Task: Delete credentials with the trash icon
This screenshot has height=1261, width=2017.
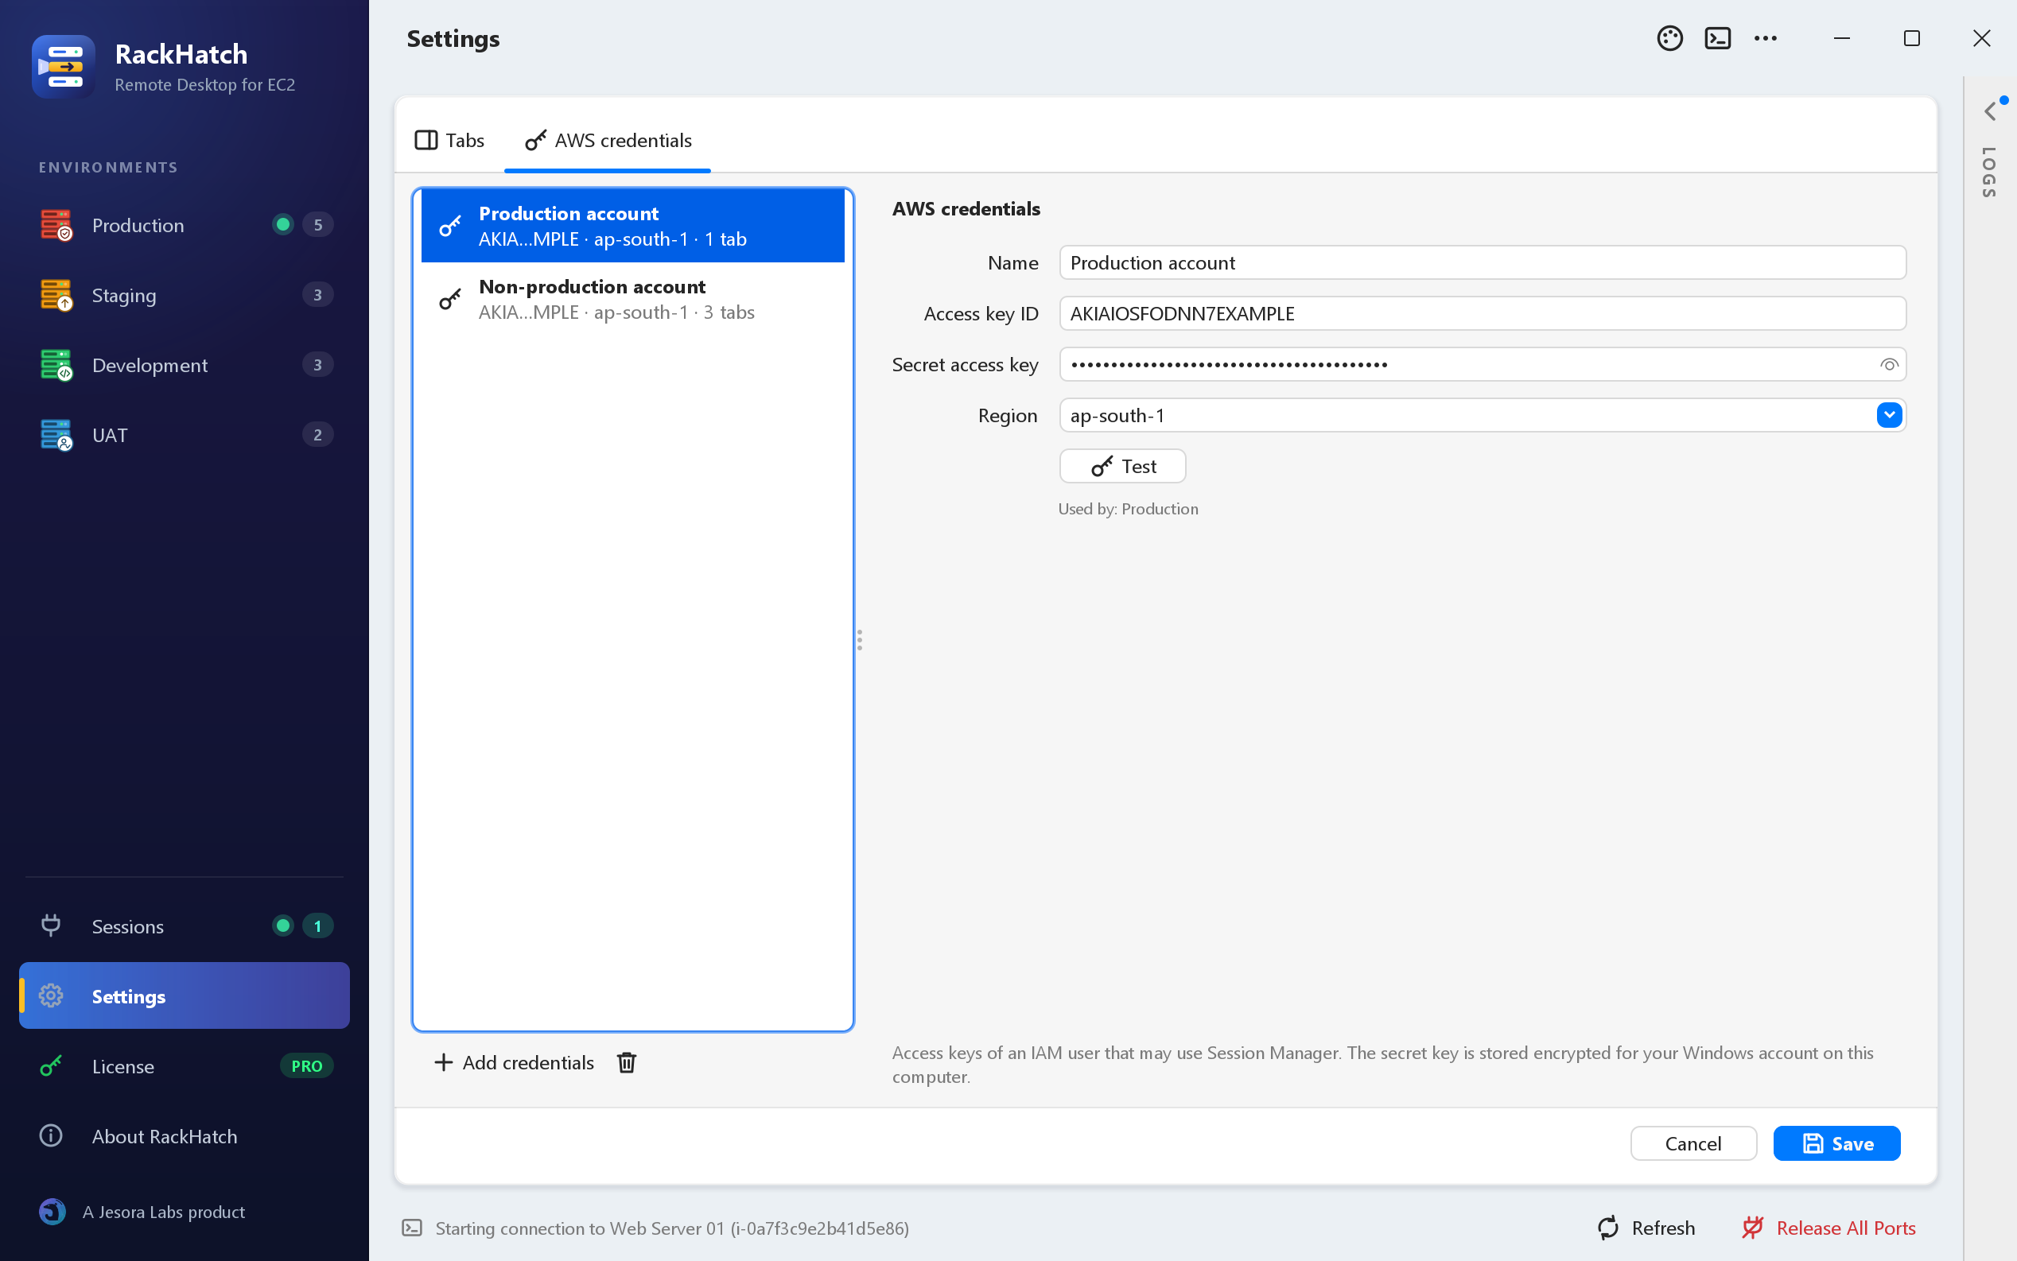Action: point(627,1061)
